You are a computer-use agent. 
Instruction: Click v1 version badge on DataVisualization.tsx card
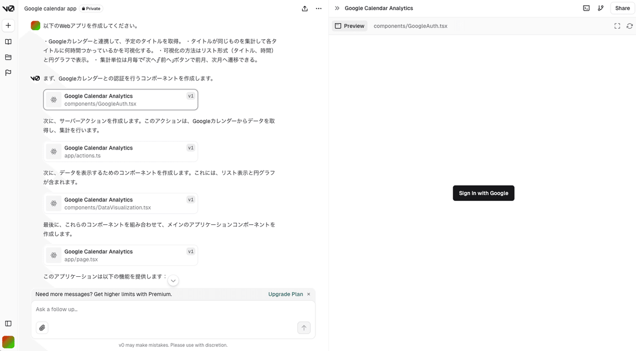click(191, 200)
